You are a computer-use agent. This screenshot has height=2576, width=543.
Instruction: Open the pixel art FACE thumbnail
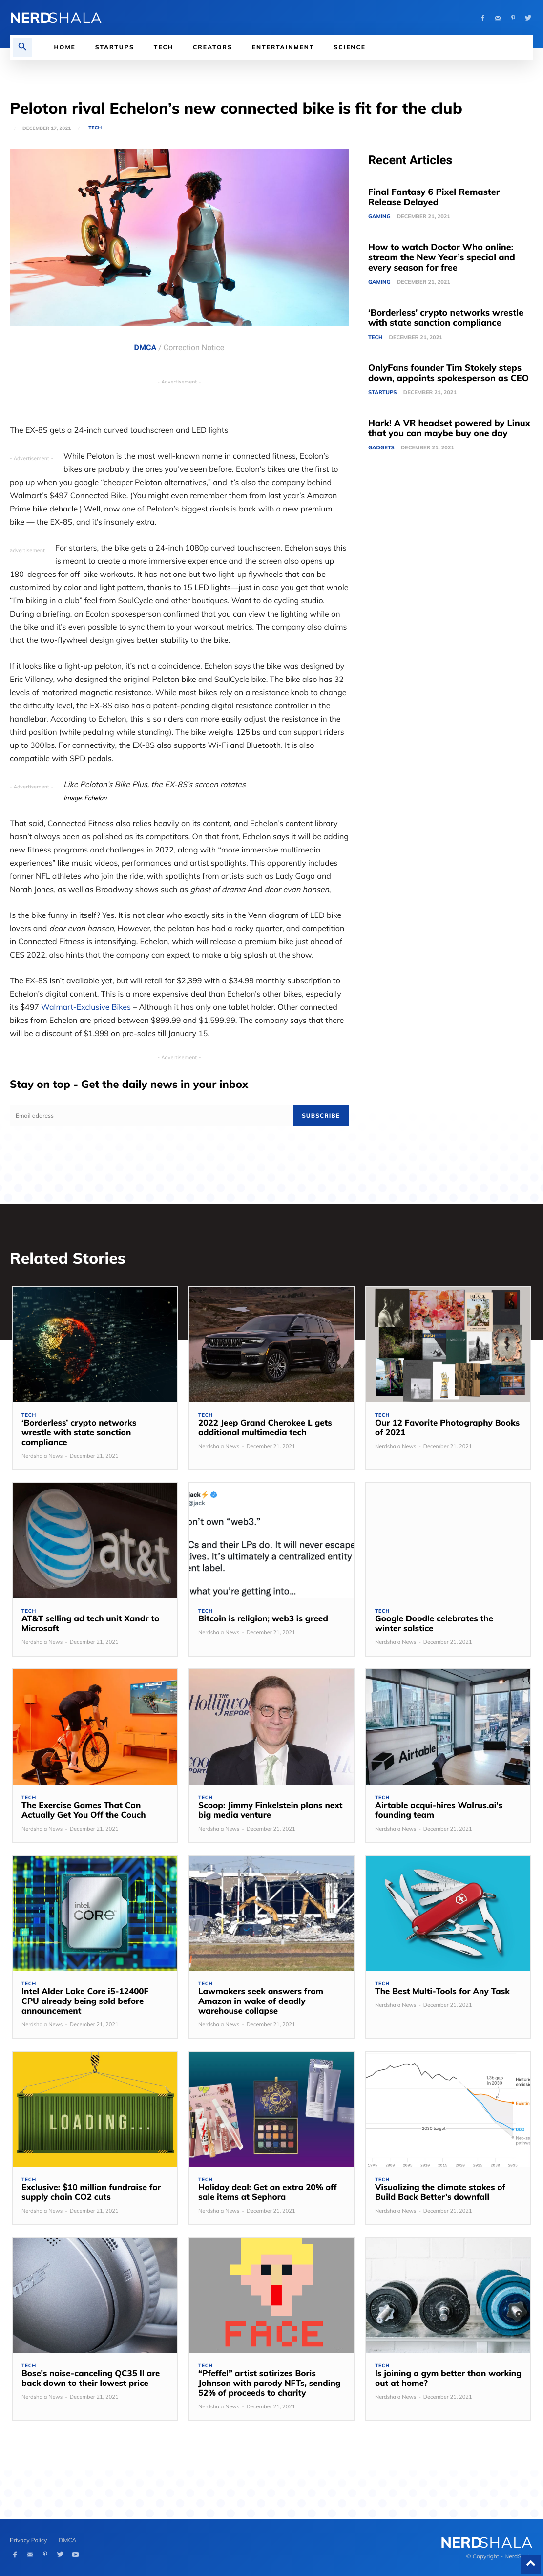(x=271, y=2295)
